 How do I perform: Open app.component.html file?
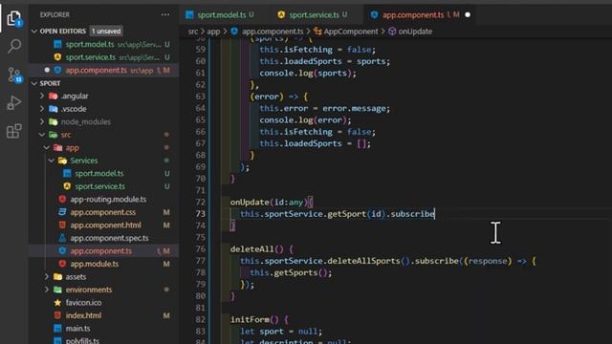(x=105, y=226)
